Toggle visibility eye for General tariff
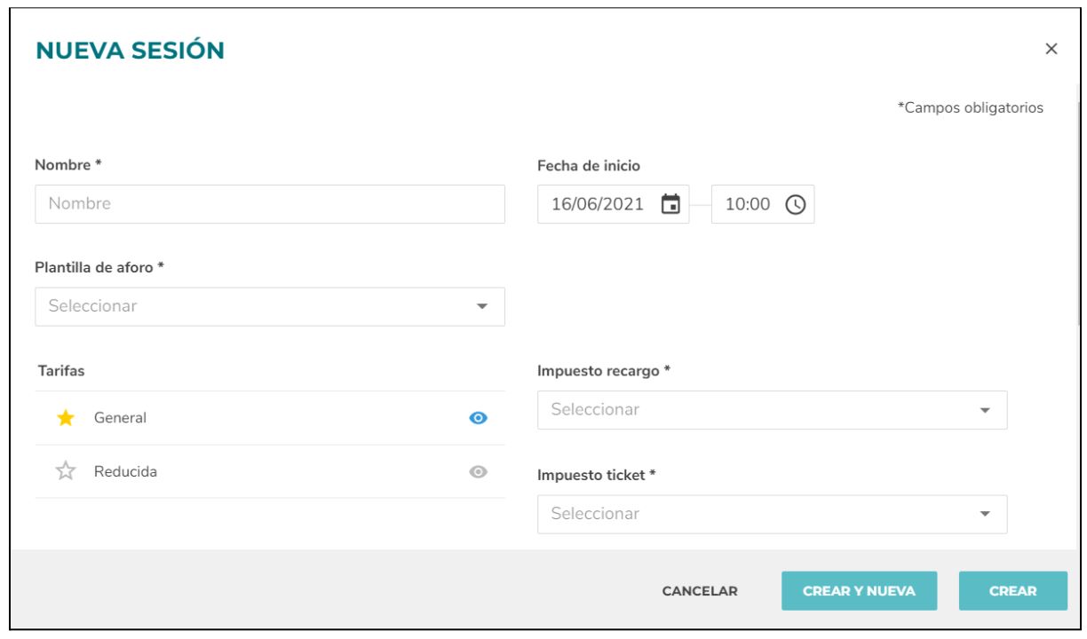Viewport: 1087px width, 639px height. coord(478,418)
